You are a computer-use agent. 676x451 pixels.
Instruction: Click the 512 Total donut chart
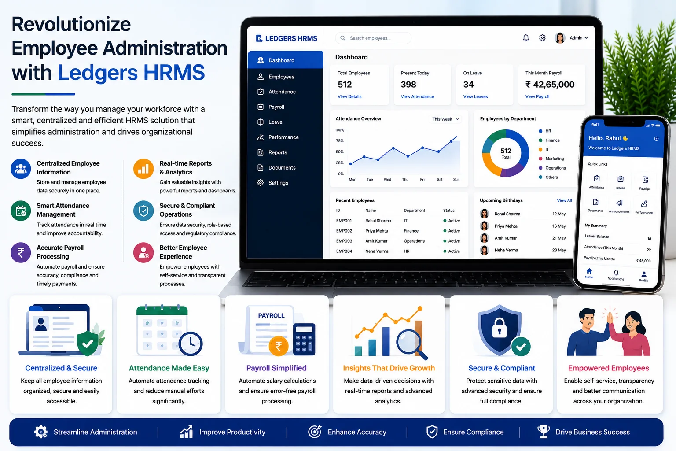[x=506, y=153]
